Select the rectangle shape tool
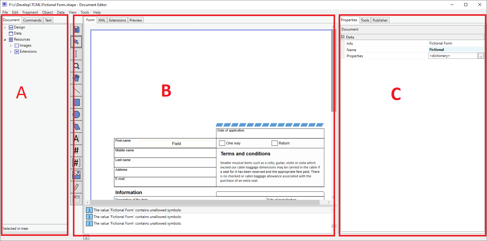This screenshot has width=487, height=241. (77, 102)
